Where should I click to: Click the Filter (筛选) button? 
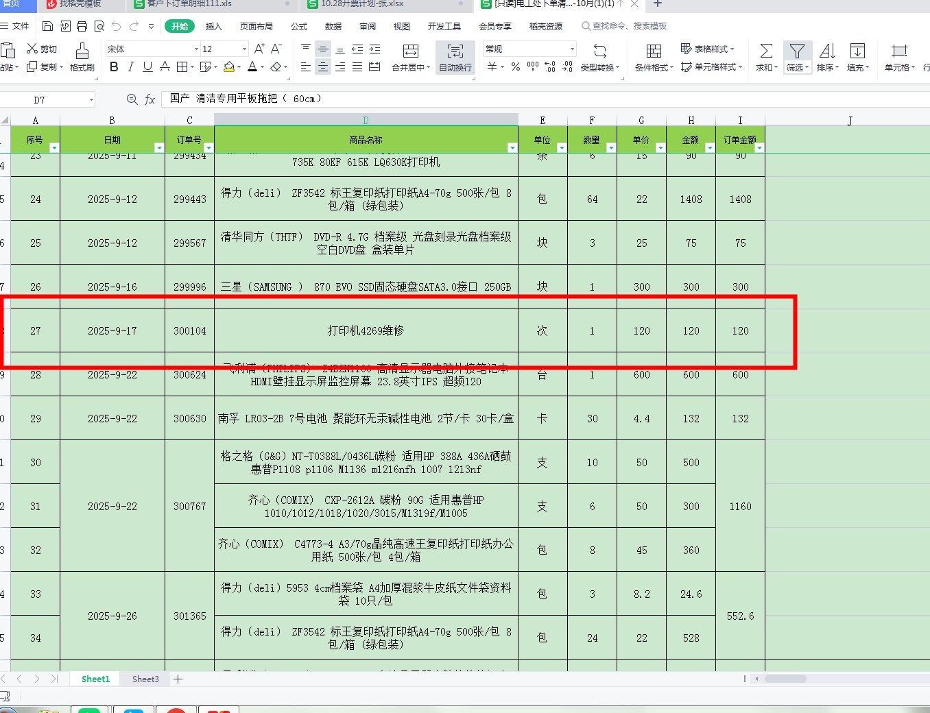point(797,56)
